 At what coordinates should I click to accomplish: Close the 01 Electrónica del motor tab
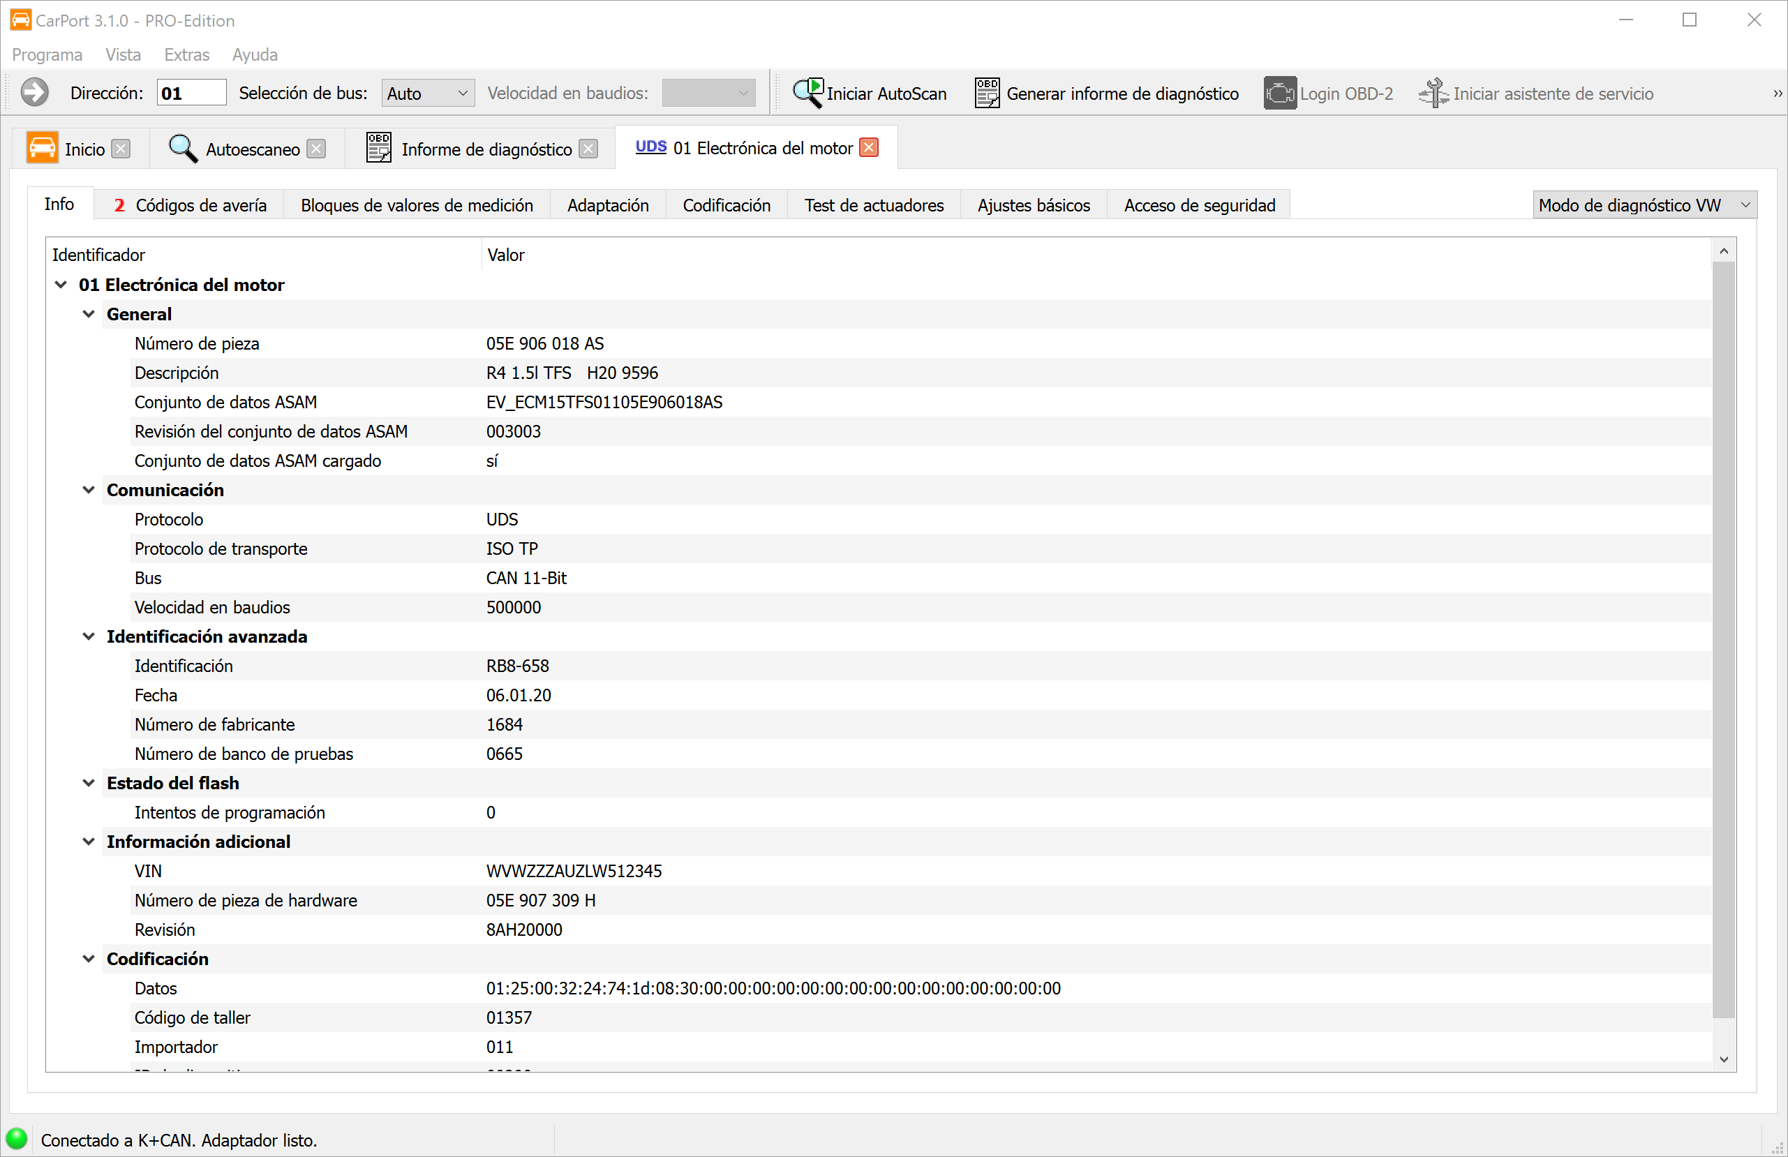pyautogui.click(x=868, y=147)
